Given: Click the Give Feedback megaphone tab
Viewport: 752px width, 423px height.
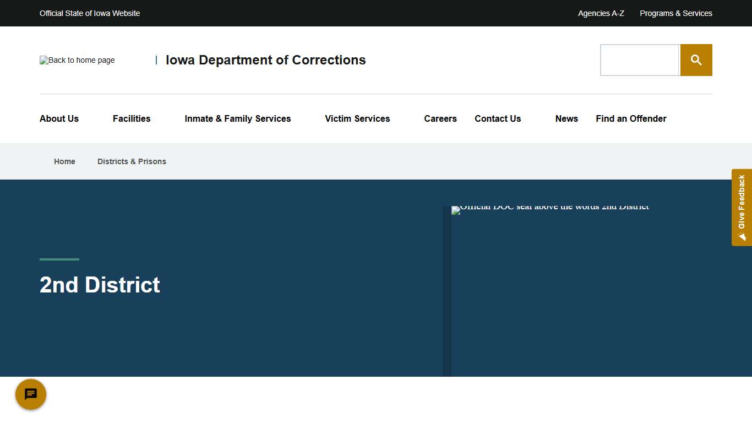Looking at the screenshot, I should coord(742,208).
